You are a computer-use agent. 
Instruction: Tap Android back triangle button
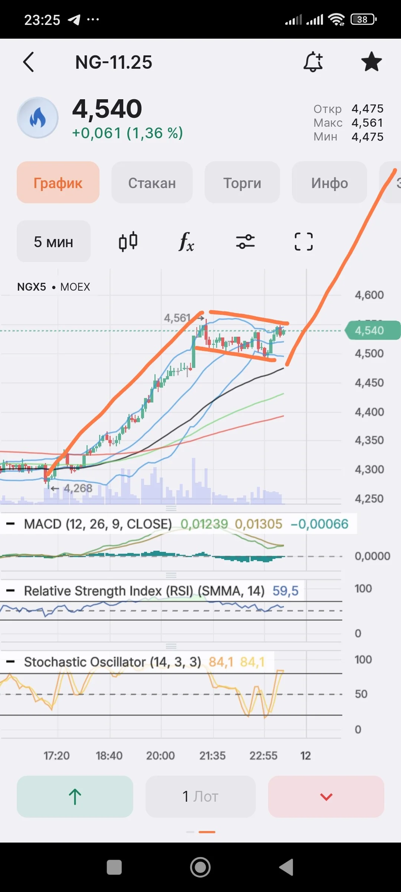[286, 867]
